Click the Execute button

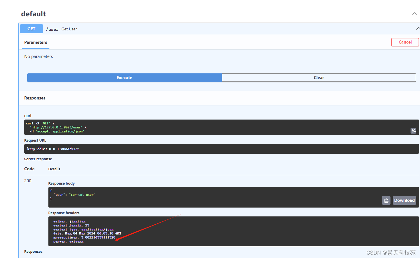click(124, 78)
